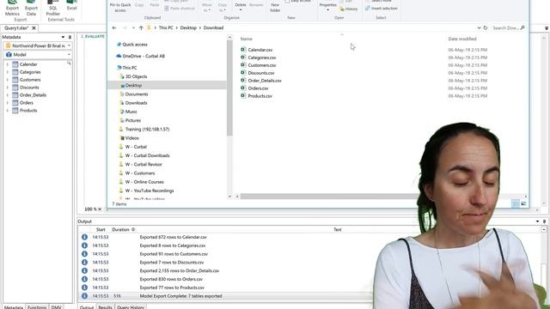This screenshot has height=309, width=550.
Task: Select Music folder in navigation pane
Action: pyautogui.click(x=129, y=112)
